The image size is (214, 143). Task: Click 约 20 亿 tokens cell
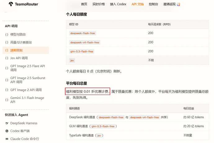click(x=194, y=126)
